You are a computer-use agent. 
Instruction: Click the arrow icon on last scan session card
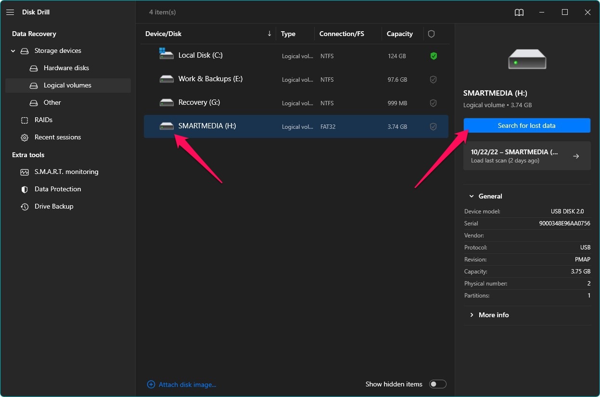point(576,156)
